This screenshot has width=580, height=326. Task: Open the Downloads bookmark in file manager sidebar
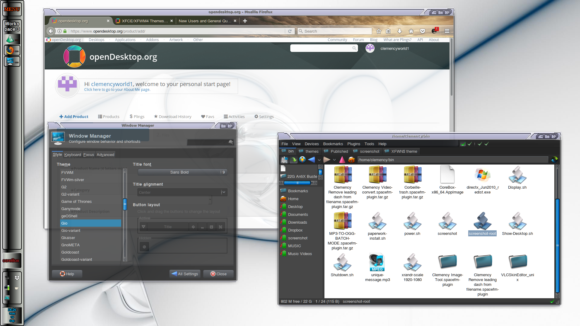(x=297, y=222)
